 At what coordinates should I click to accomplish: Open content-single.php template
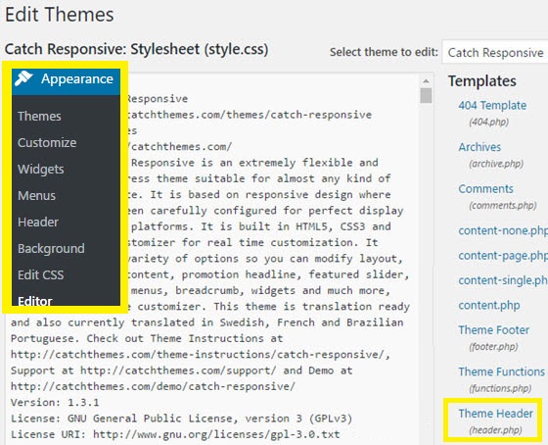pos(503,280)
